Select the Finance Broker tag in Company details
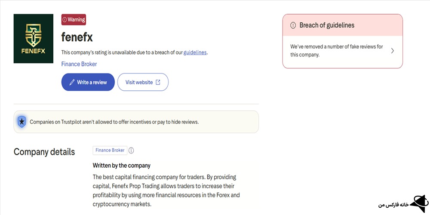 coord(110,150)
